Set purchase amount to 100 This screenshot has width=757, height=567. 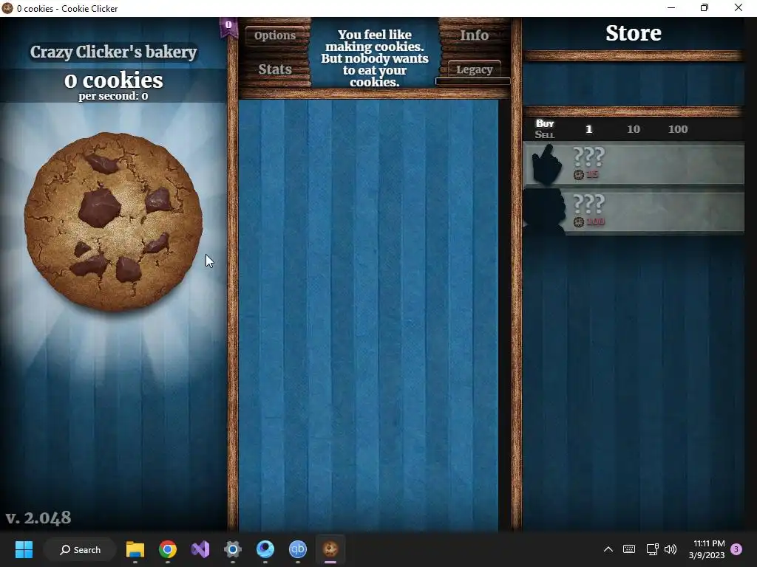678,129
